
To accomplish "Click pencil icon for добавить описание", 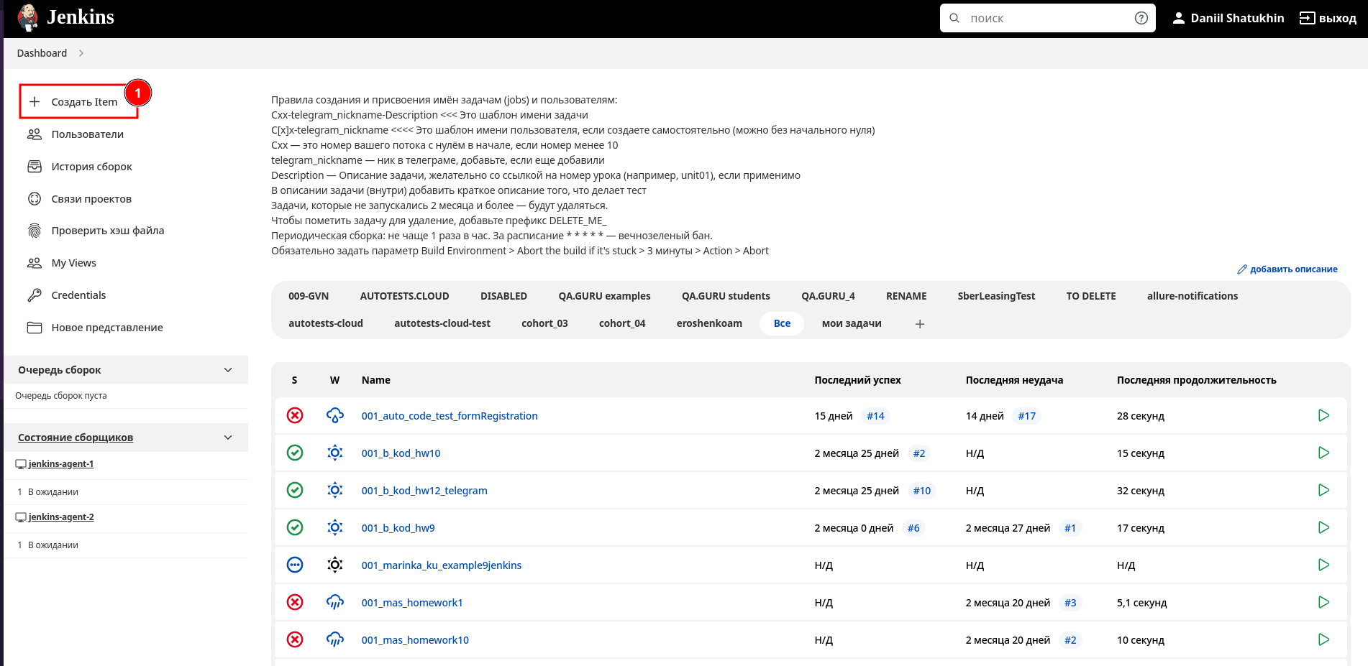I will click(1241, 269).
